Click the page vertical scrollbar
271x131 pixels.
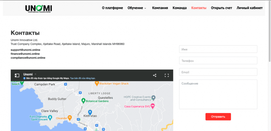[x=270, y=31]
